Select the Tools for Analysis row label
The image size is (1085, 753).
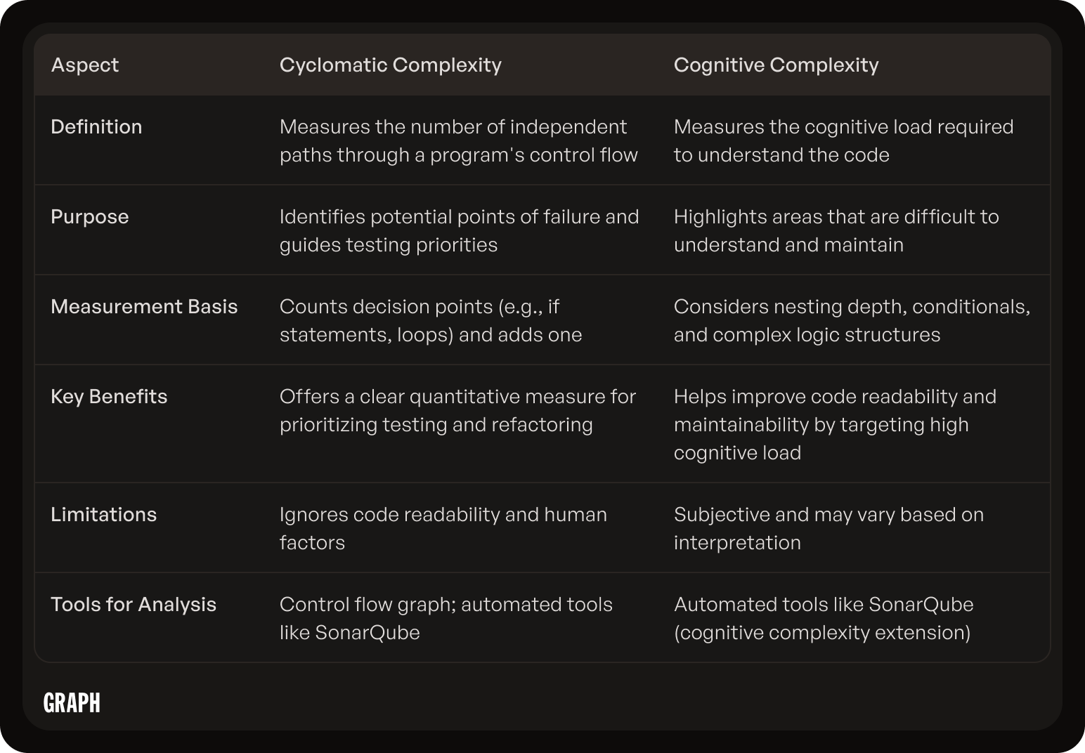pyautogui.click(x=134, y=604)
